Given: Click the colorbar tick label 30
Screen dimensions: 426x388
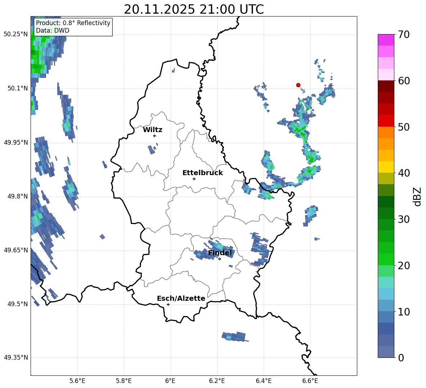Looking at the screenshot, I should click(x=404, y=219).
